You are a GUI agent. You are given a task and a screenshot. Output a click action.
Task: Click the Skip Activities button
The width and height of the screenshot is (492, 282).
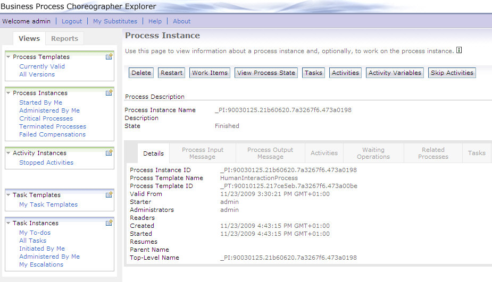(452, 73)
